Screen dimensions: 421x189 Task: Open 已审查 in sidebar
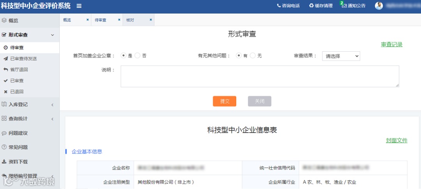[x=30, y=80]
